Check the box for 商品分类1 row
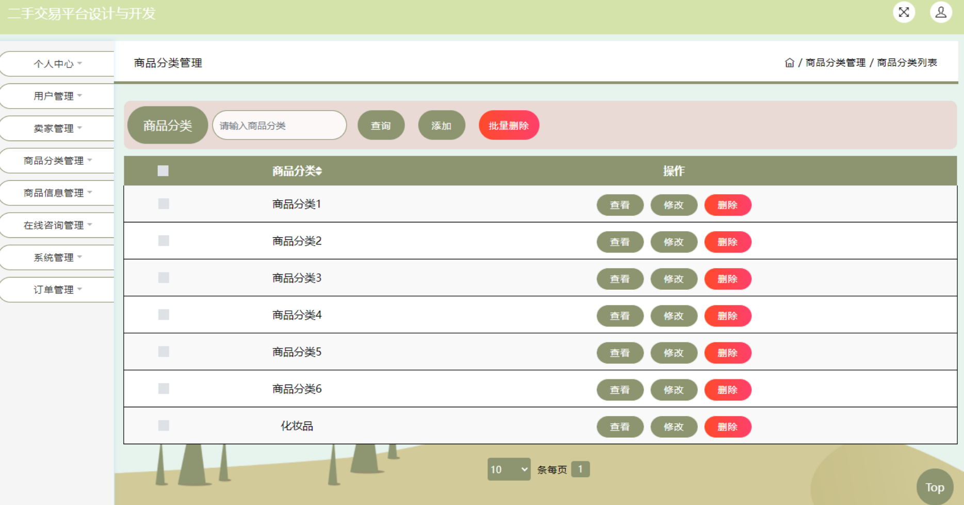The height and width of the screenshot is (505, 964). [164, 204]
